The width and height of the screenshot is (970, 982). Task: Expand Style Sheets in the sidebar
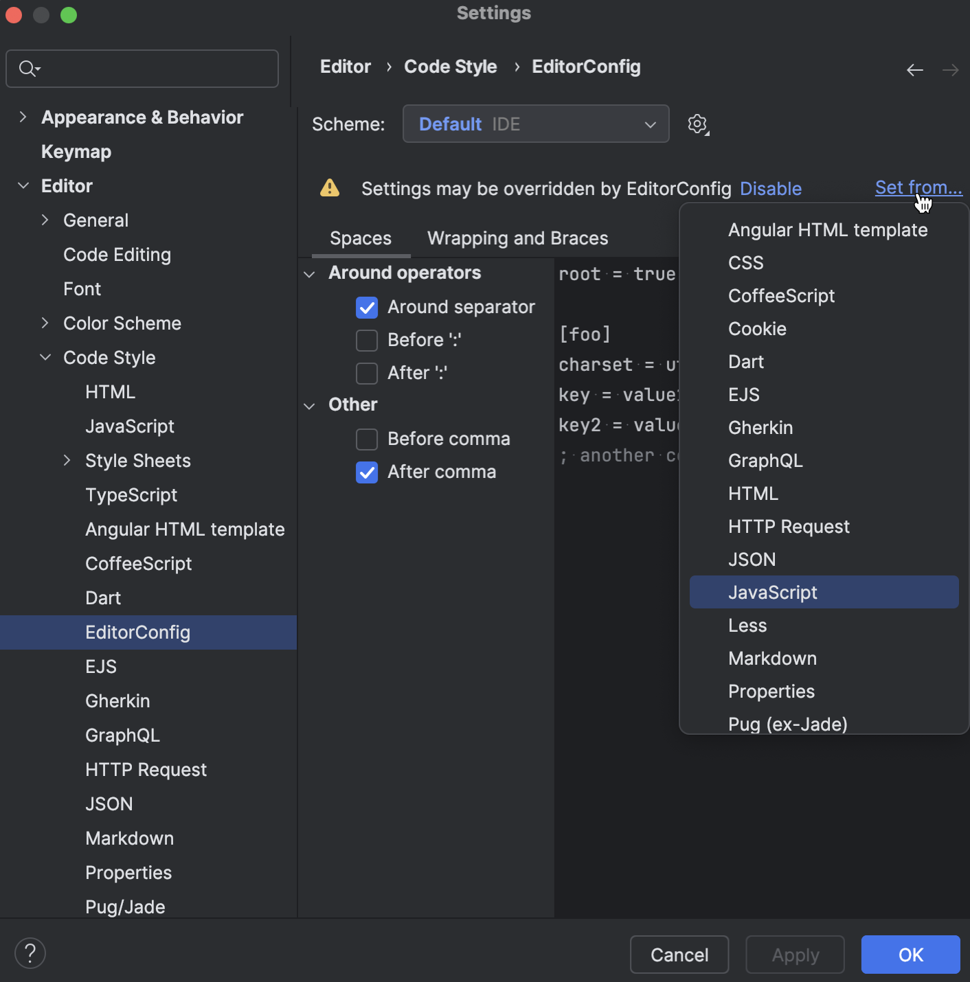pos(67,461)
